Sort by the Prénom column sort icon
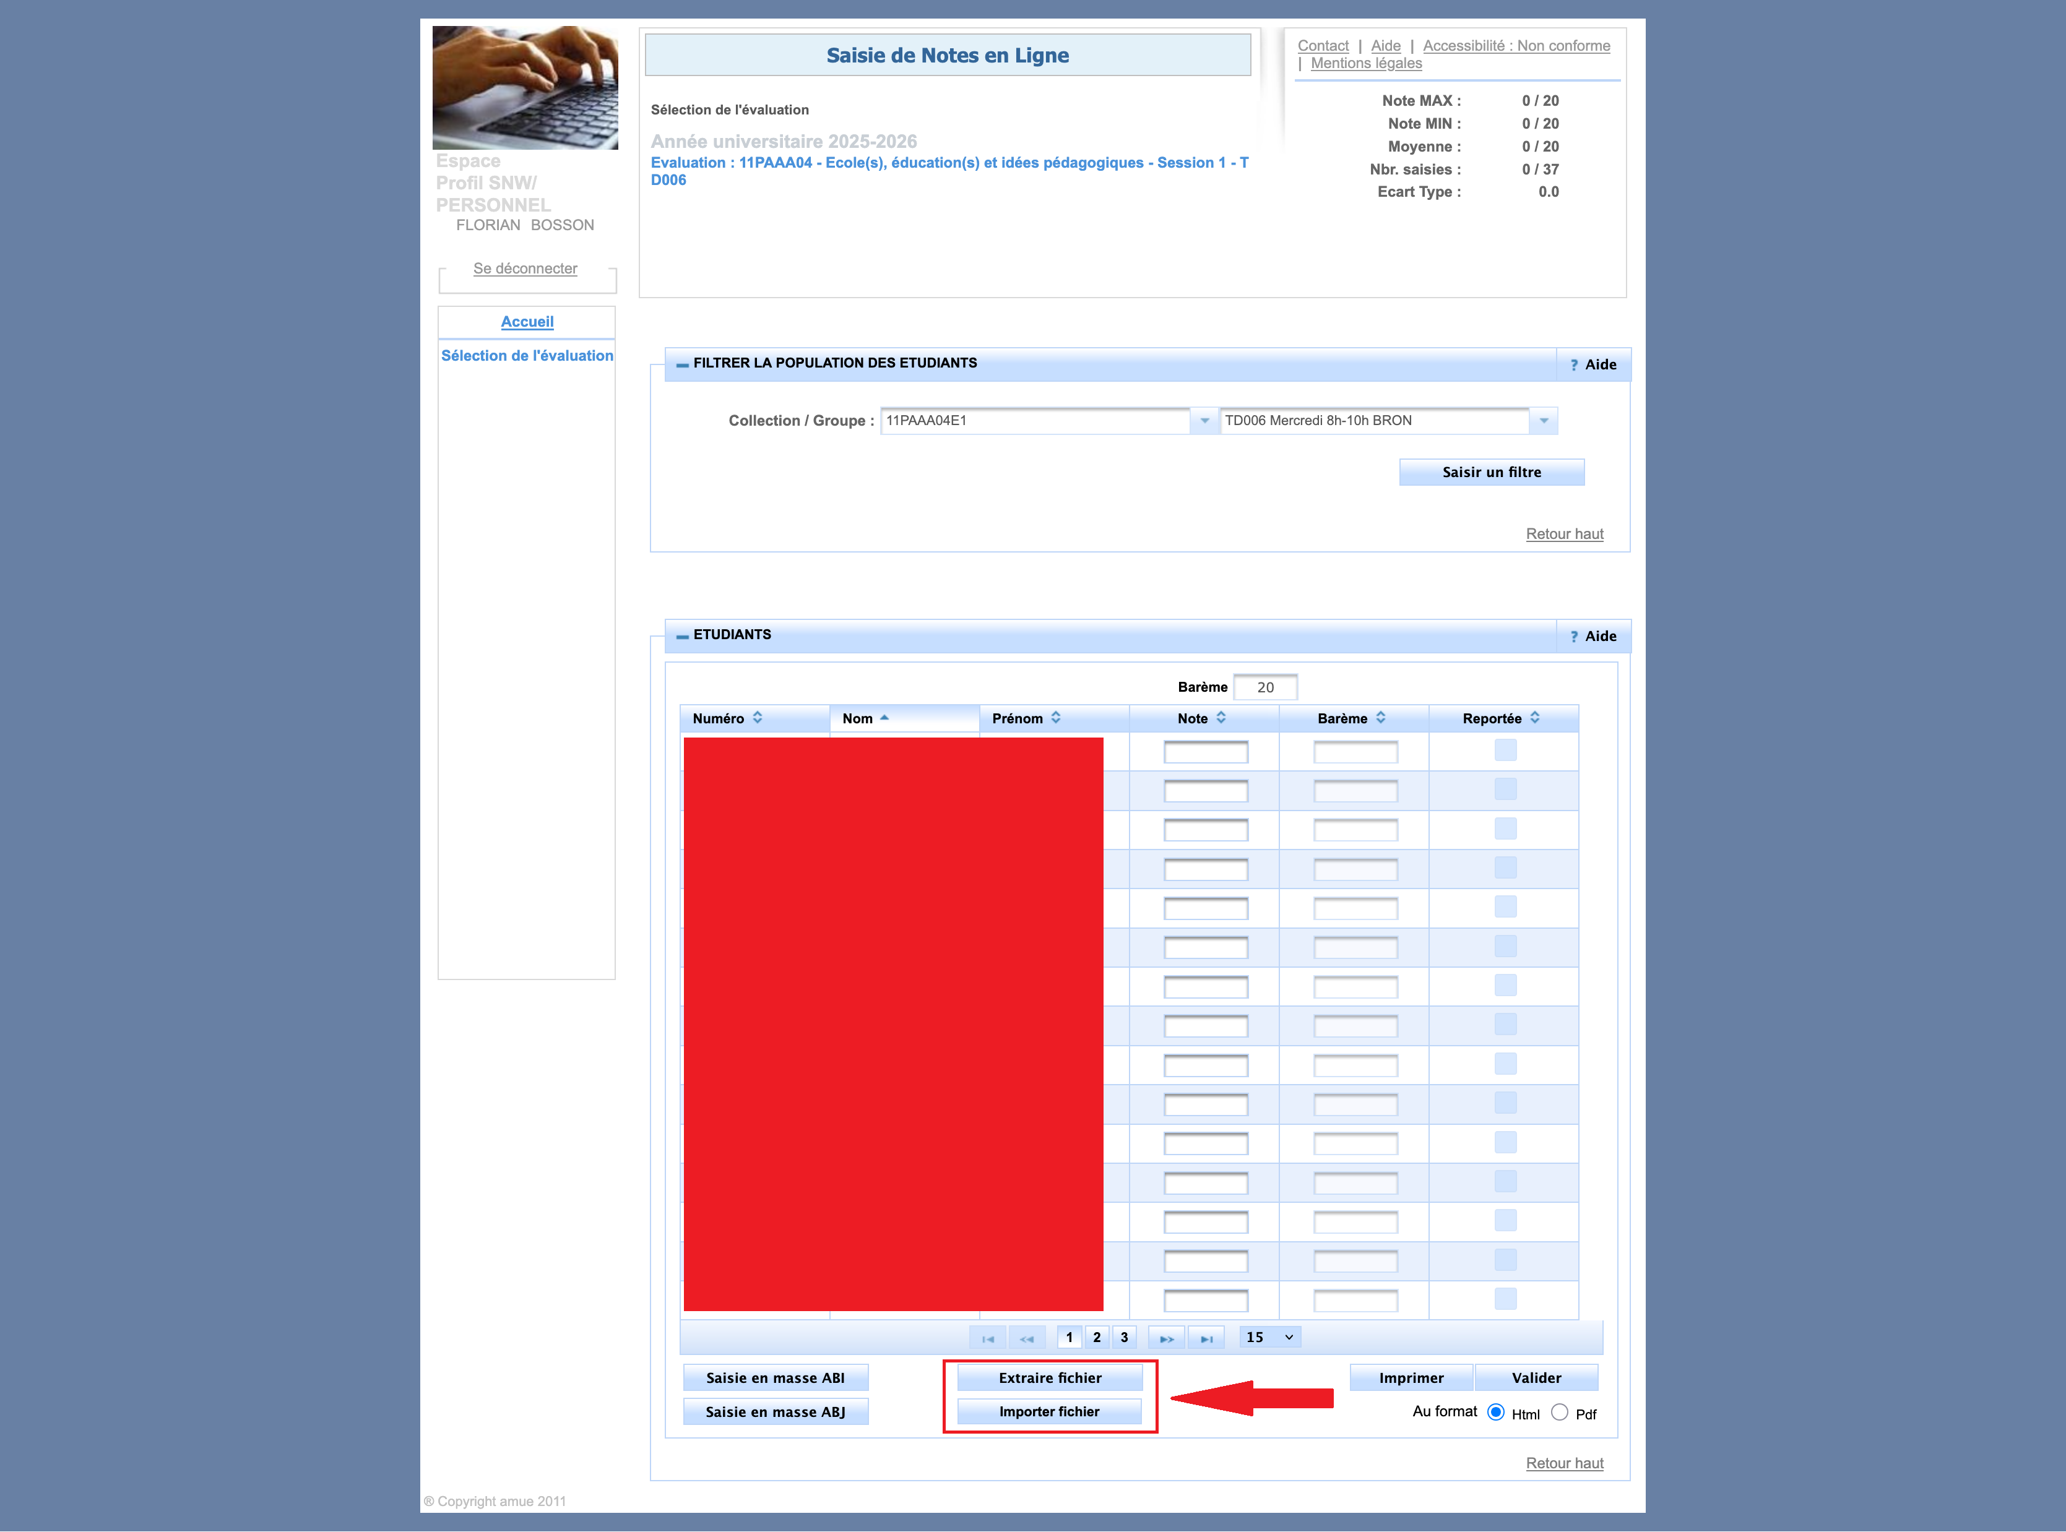The image size is (2066, 1532). point(1055,718)
